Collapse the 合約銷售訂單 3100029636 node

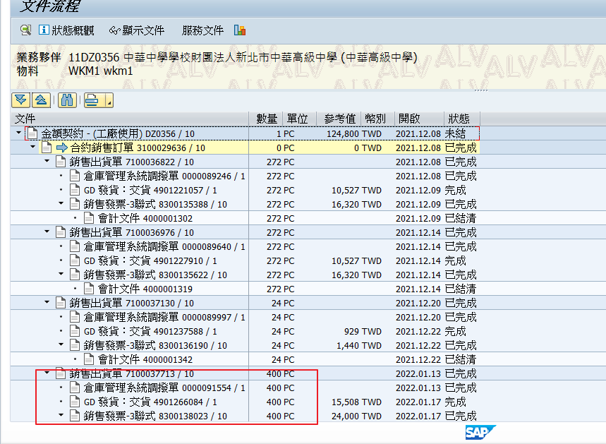click(x=33, y=148)
